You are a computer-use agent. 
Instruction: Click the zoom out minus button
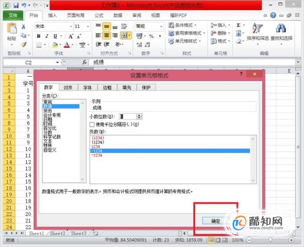click(249, 240)
